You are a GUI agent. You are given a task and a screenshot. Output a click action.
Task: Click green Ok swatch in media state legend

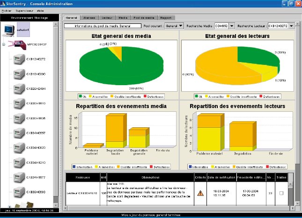(81, 96)
